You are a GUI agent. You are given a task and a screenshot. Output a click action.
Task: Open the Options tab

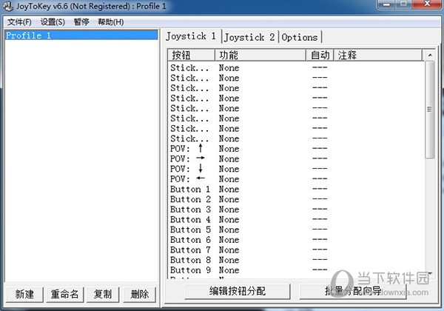click(x=300, y=37)
